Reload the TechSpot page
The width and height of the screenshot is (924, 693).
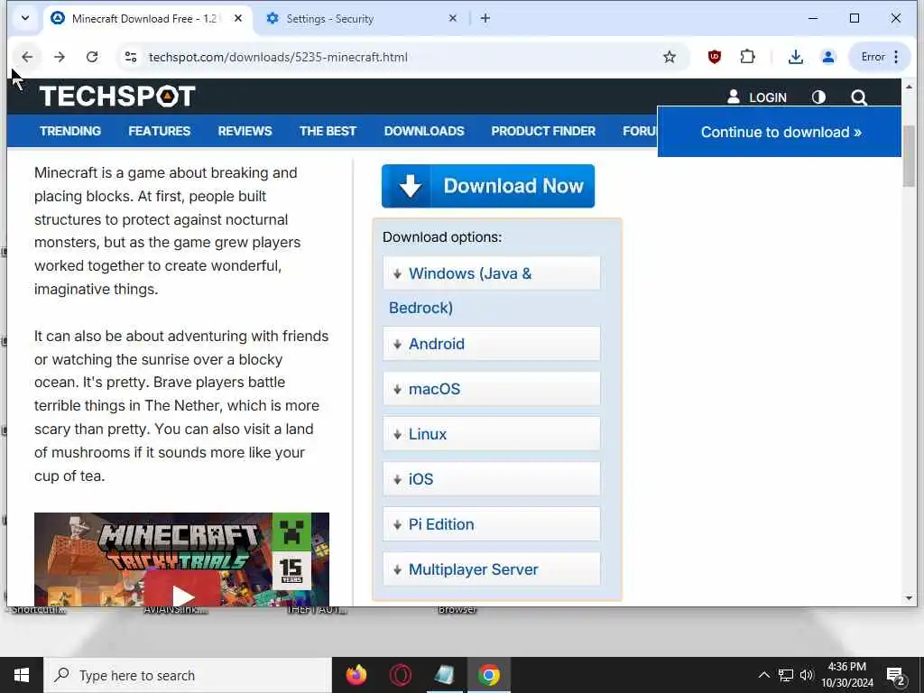tap(92, 57)
